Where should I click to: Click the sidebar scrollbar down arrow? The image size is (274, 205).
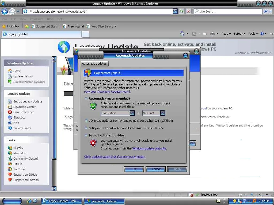54,188
